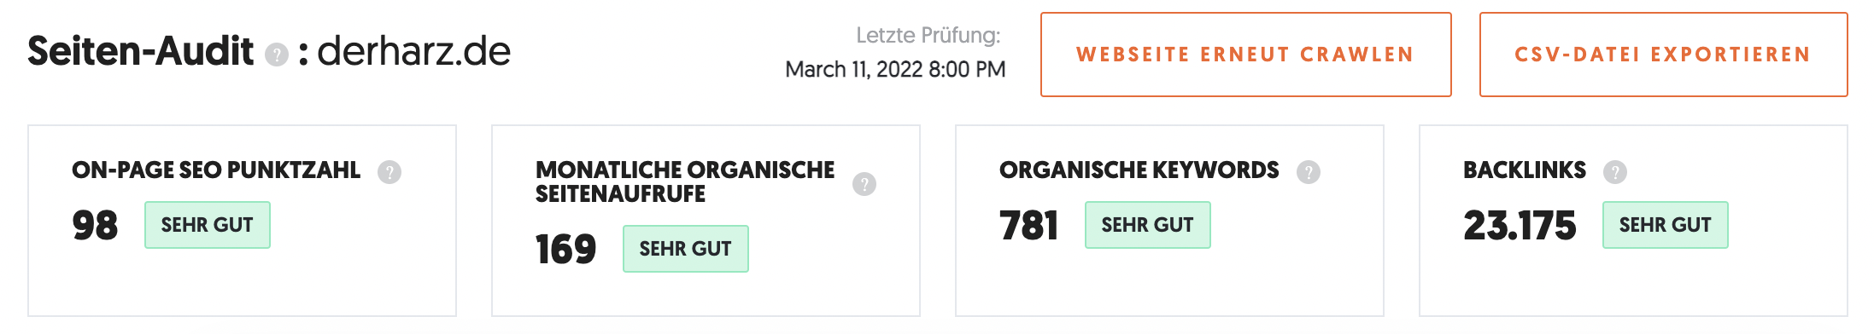
Task: Click the help icon beside Seiten-Audit heading
Action: tap(277, 55)
